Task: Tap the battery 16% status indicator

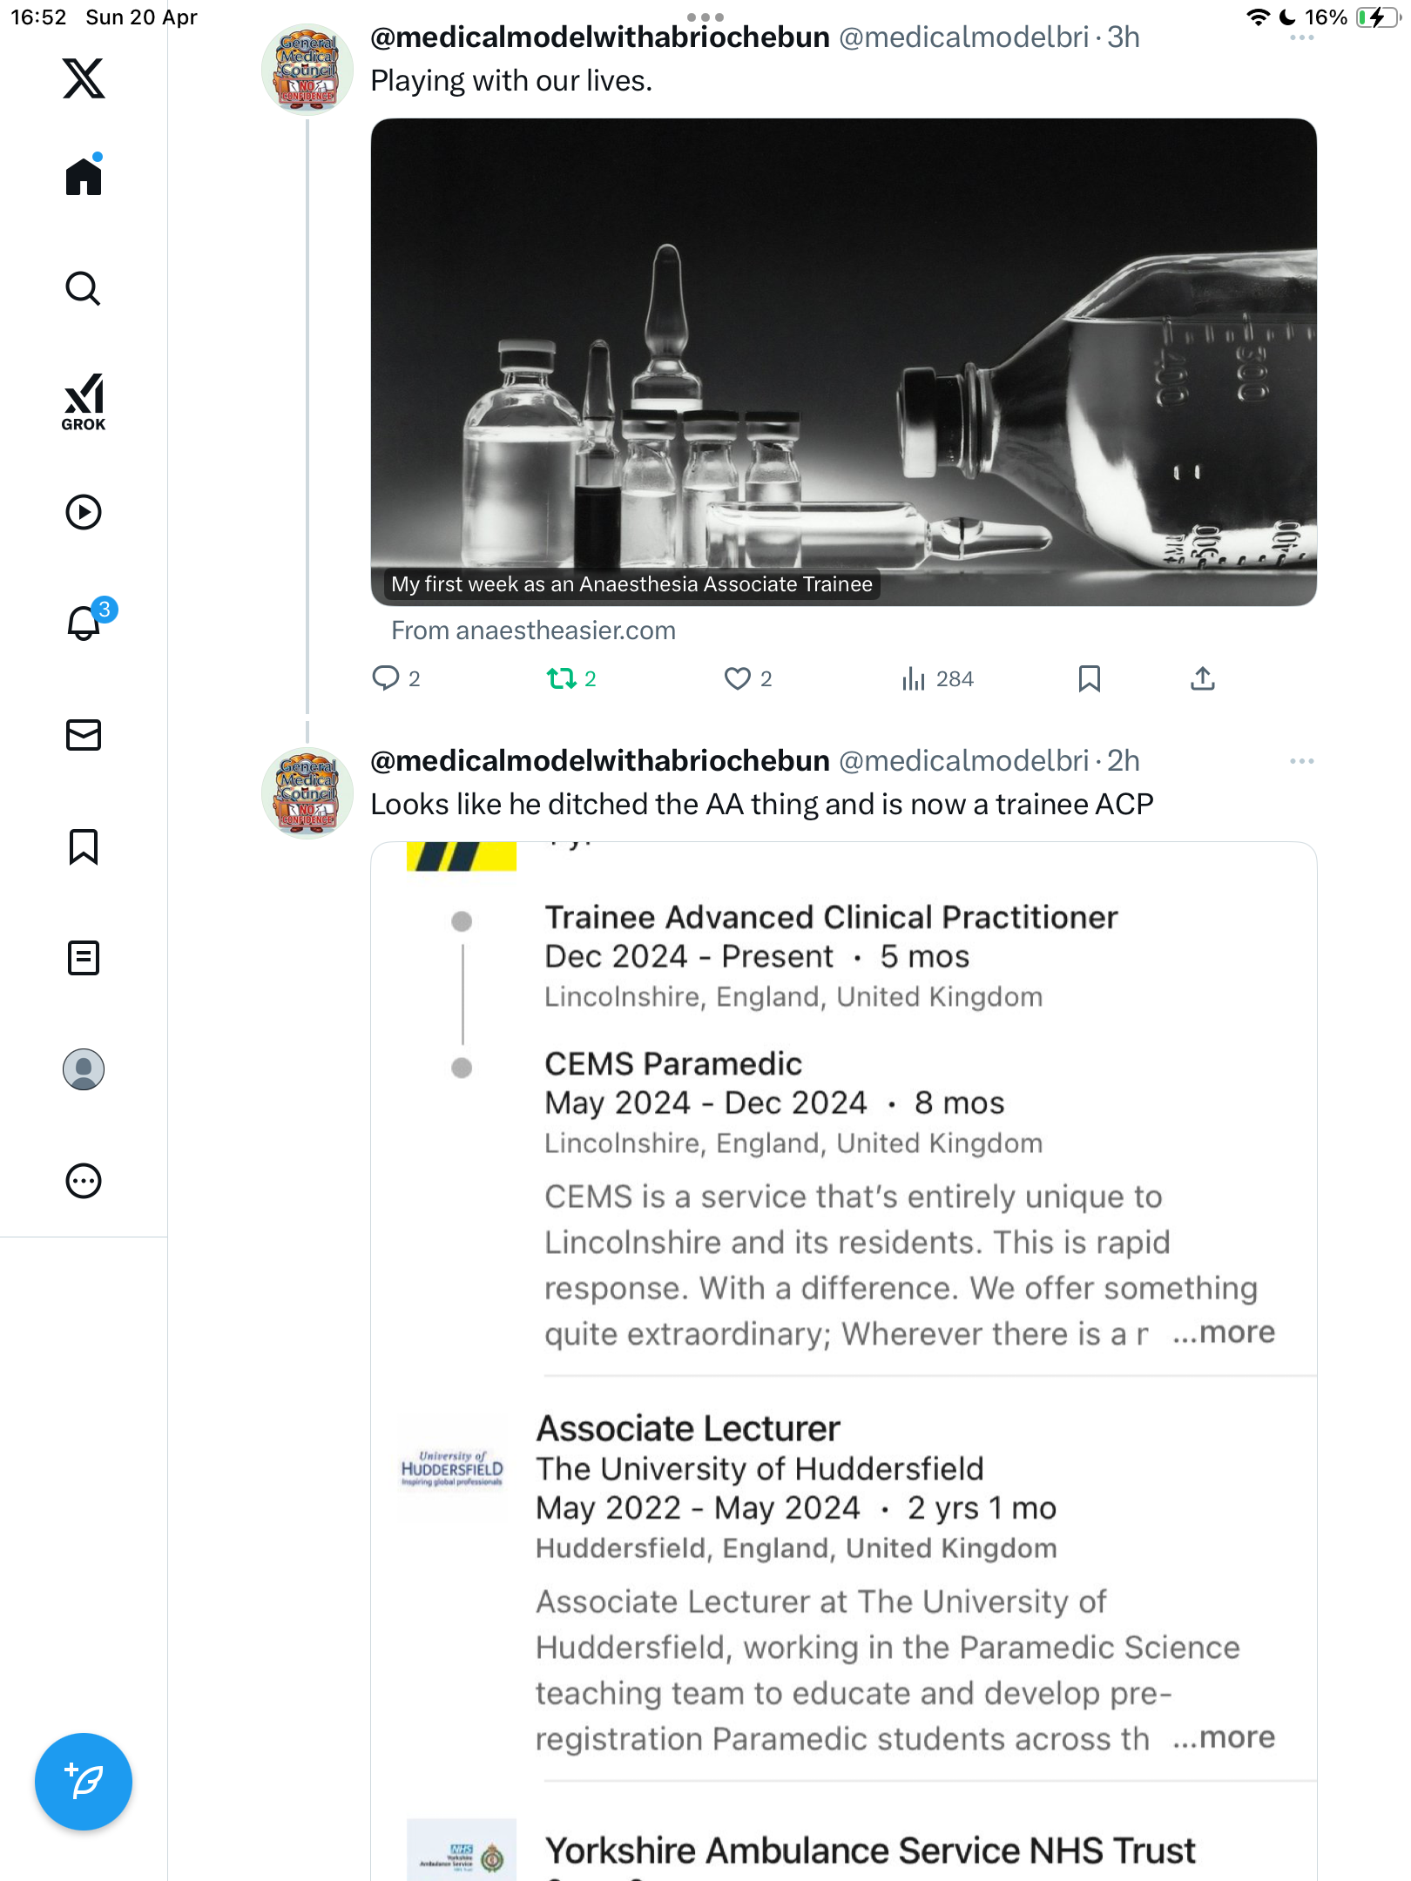Action: pyautogui.click(x=1352, y=17)
